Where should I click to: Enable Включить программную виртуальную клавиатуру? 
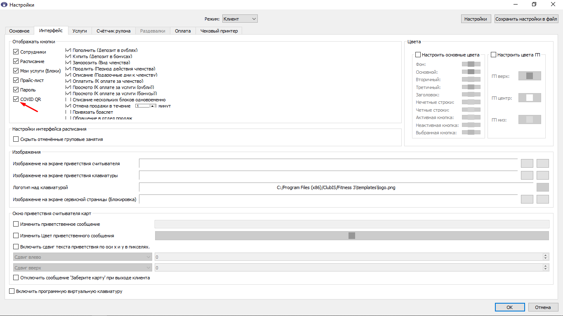click(12, 291)
